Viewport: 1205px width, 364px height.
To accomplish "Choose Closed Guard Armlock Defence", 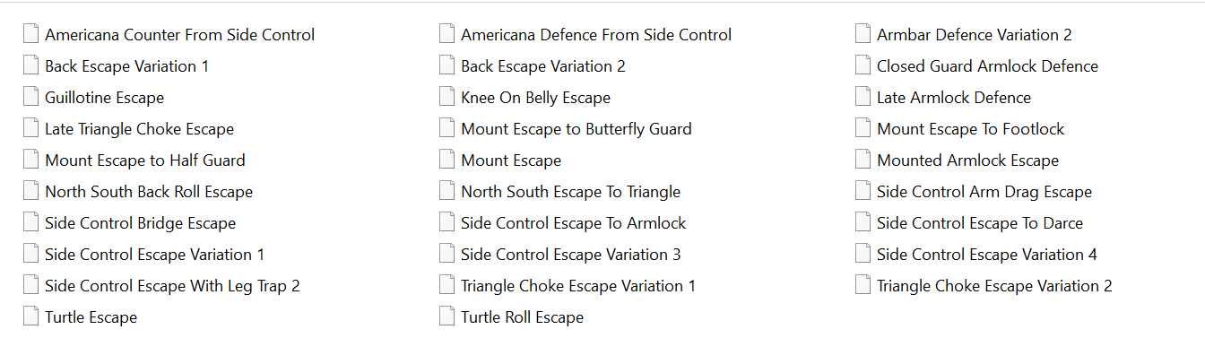I will 987,66.
